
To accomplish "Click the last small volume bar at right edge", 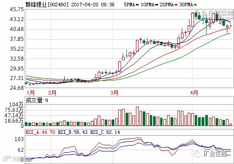I will tap(231, 124).
